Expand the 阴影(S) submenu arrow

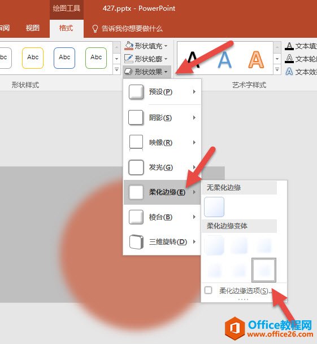[194, 118]
